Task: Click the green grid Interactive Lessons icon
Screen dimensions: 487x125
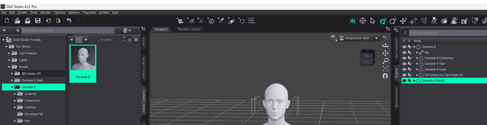Action: (352, 21)
